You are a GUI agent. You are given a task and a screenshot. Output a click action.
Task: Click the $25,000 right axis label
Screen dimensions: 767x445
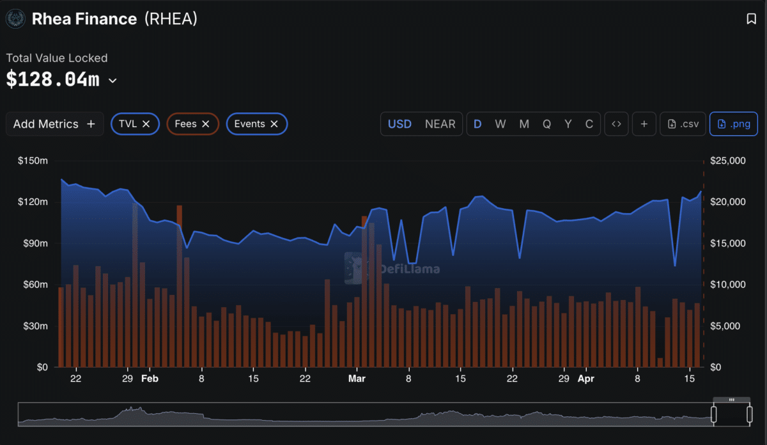728,161
